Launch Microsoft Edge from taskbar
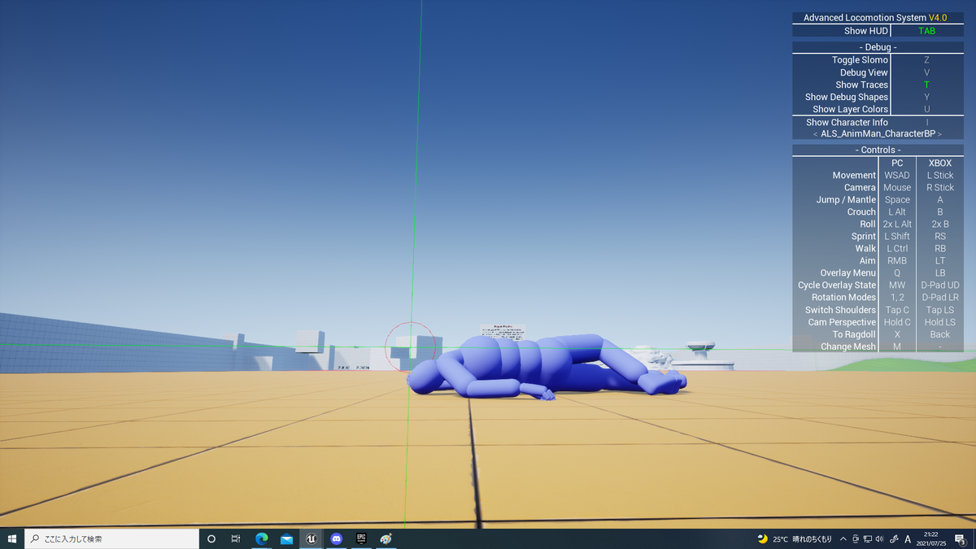This screenshot has width=976, height=549. [262, 538]
